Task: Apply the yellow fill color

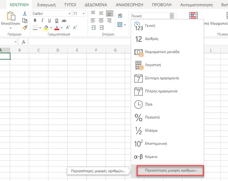Action: [x=46, y=28]
